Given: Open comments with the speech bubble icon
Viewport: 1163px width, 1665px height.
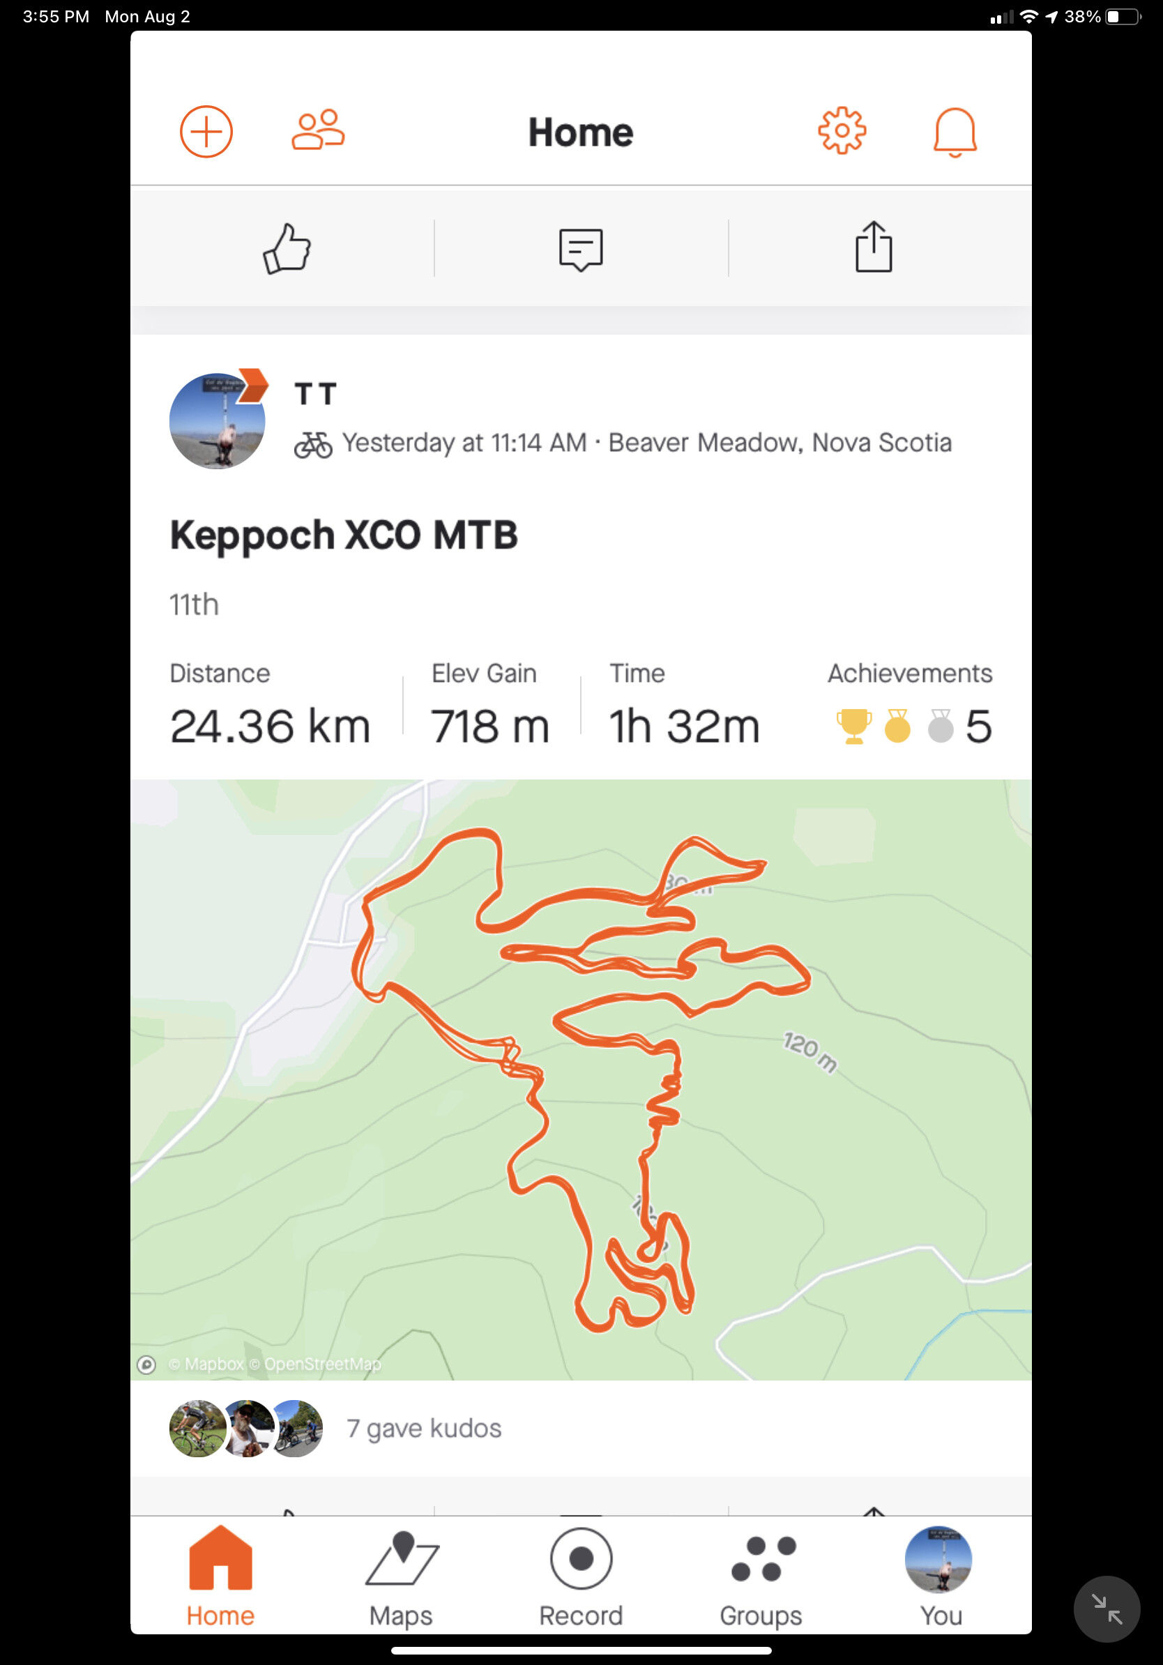Looking at the screenshot, I should [581, 250].
